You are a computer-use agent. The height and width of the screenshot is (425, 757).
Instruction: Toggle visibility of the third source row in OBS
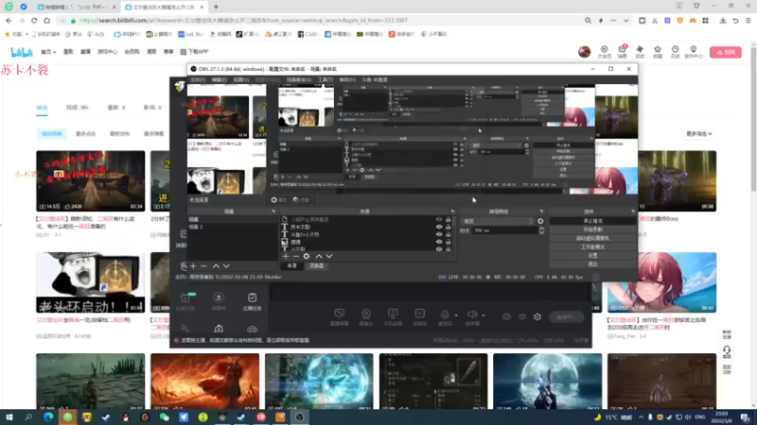[x=439, y=234]
